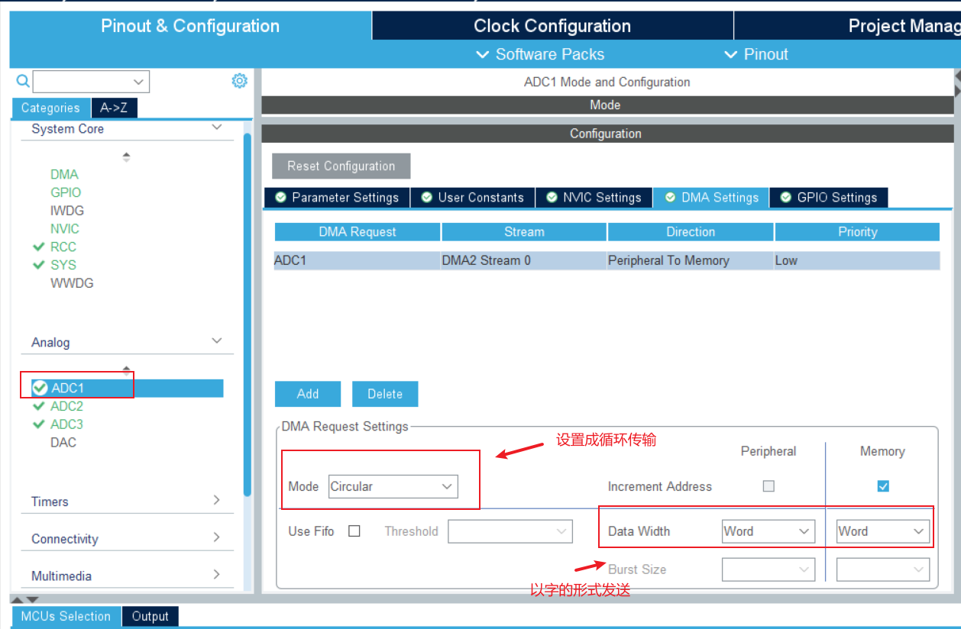The height and width of the screenshot is (629, 961).
Task: Click the check badge on the ADC1 entry
Action: point(39,388)
